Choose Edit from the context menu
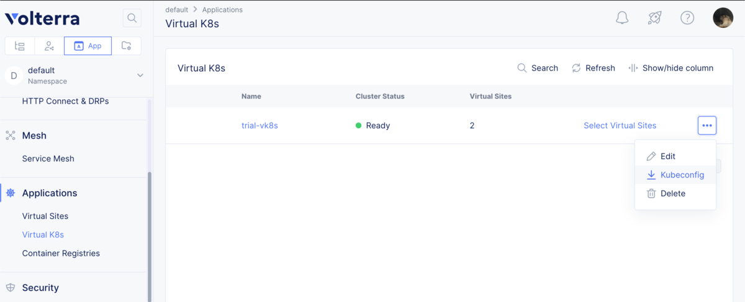This screenshot has height=302, width=745. (x=675, y=157)
